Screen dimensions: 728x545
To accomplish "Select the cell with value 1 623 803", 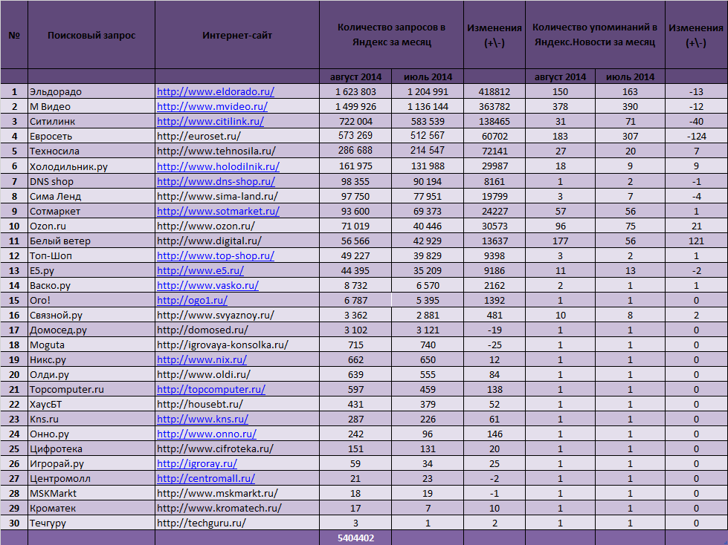I will 355,91.
